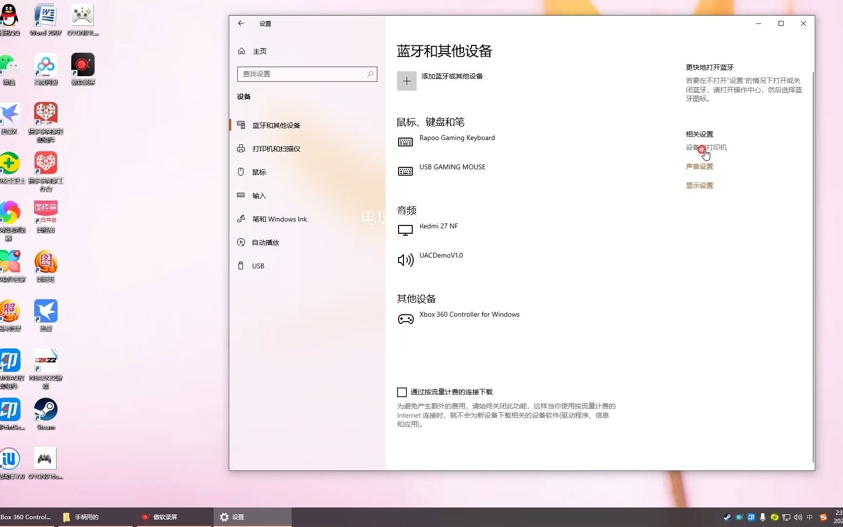This screenshot has height=527, width=843.
Task: Click the 查找设置 search box
Action: point(306,74)
